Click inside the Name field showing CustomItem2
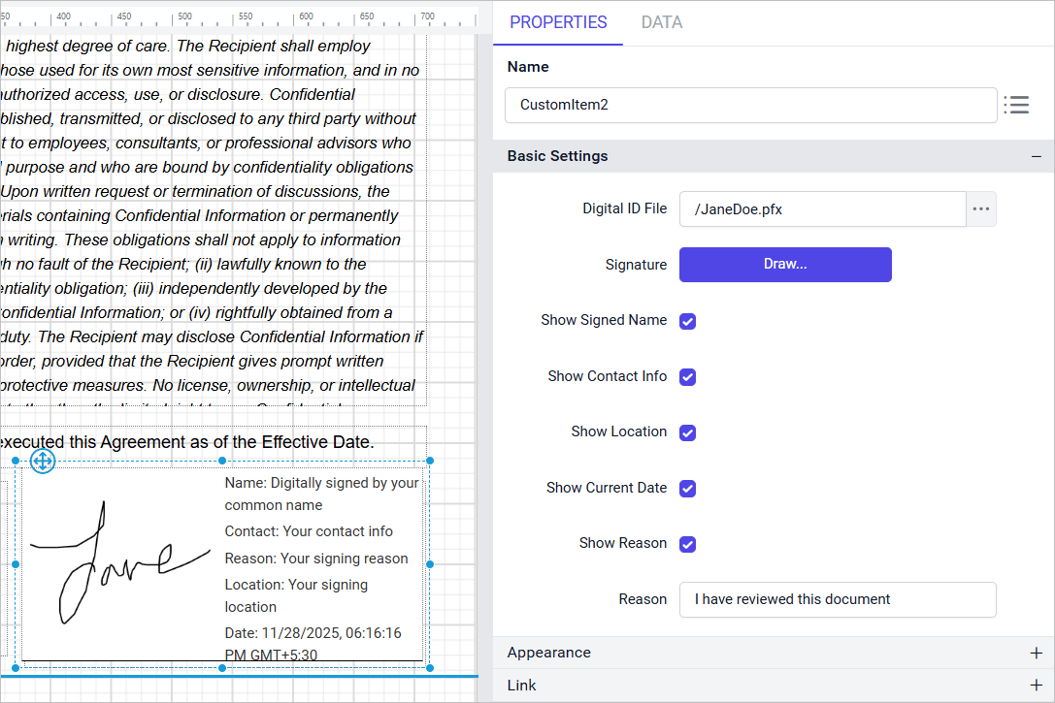1055x703 pixels. 749,105
